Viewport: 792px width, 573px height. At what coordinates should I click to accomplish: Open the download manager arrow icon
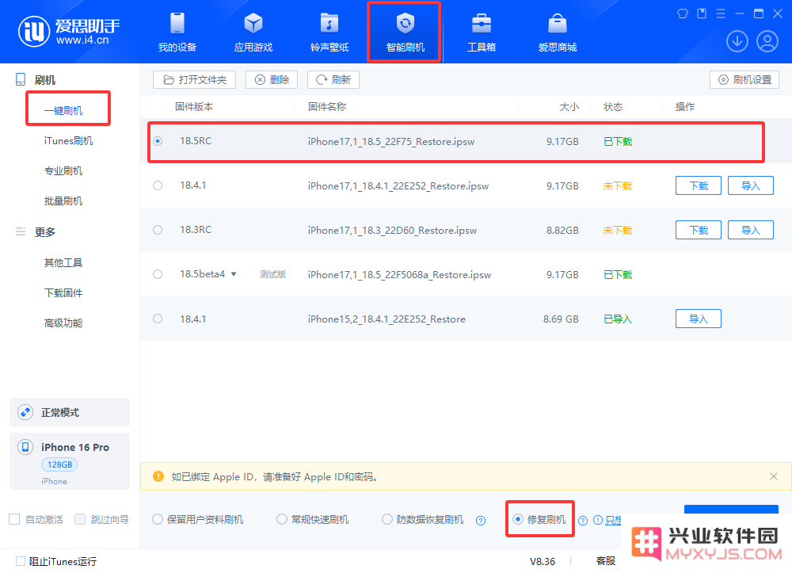click(737, 41)
